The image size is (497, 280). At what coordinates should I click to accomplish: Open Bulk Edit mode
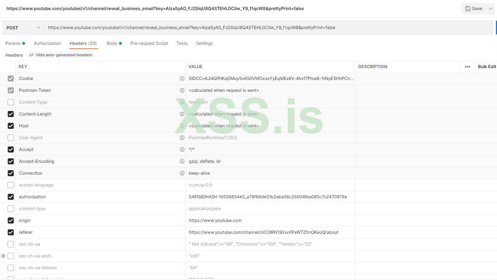click(x=487, y=67)
